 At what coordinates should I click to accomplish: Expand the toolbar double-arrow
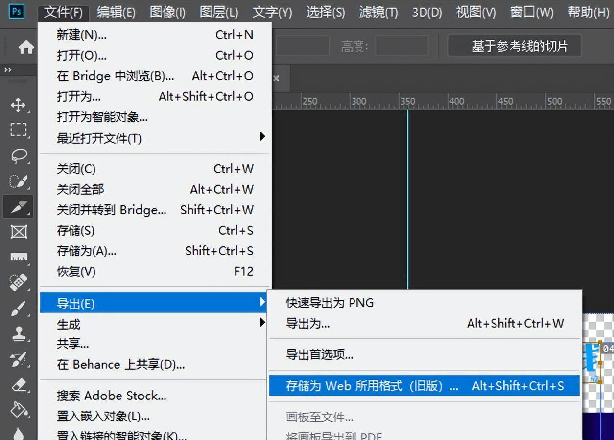pos(8,70)
